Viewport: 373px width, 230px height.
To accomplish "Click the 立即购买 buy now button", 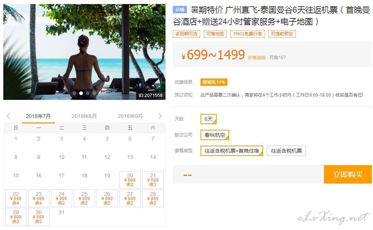I will click(348, 174).
